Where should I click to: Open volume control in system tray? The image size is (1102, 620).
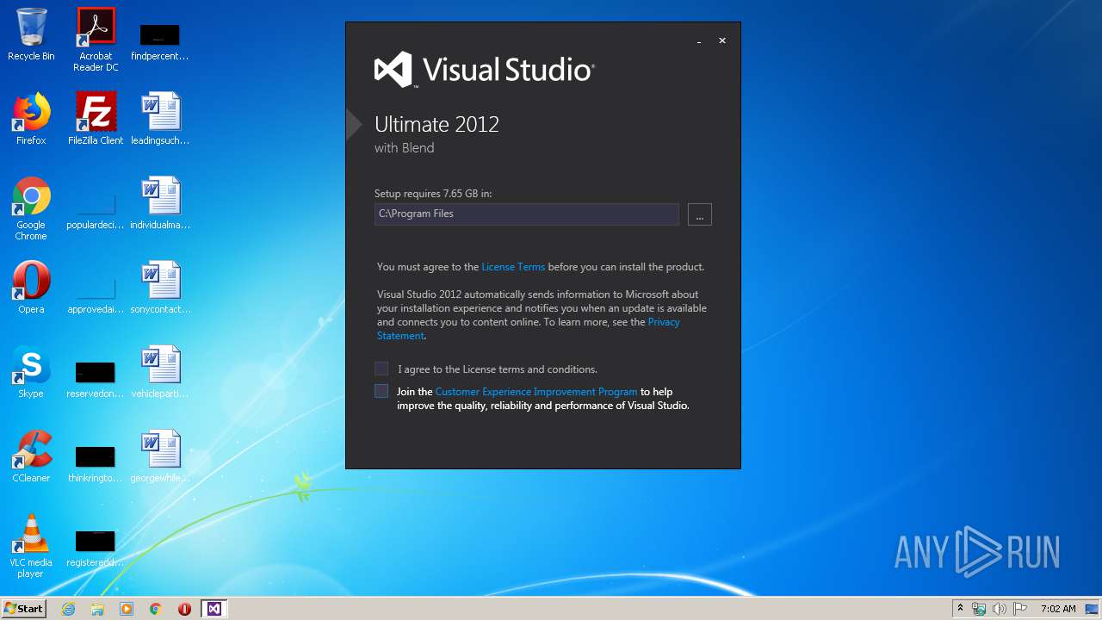click(x=1000, y=609)
